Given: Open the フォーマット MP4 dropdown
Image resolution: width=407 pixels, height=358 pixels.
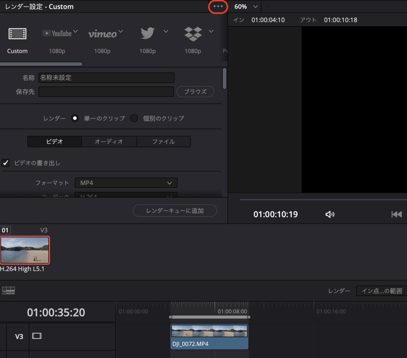Looking at the screenshot, I should [x=126, y=183].
